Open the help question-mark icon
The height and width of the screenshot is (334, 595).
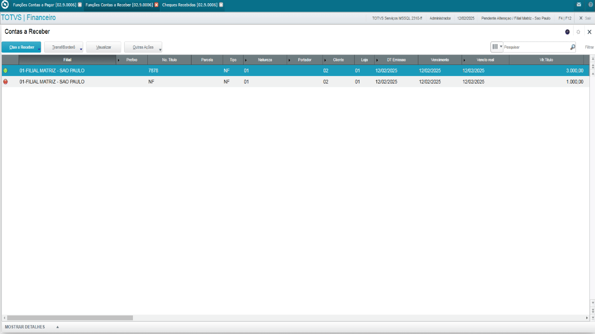[590, 5]
